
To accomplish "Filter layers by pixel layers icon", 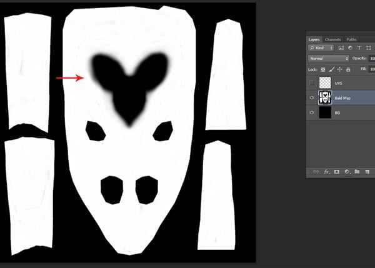I will (341, 48).
